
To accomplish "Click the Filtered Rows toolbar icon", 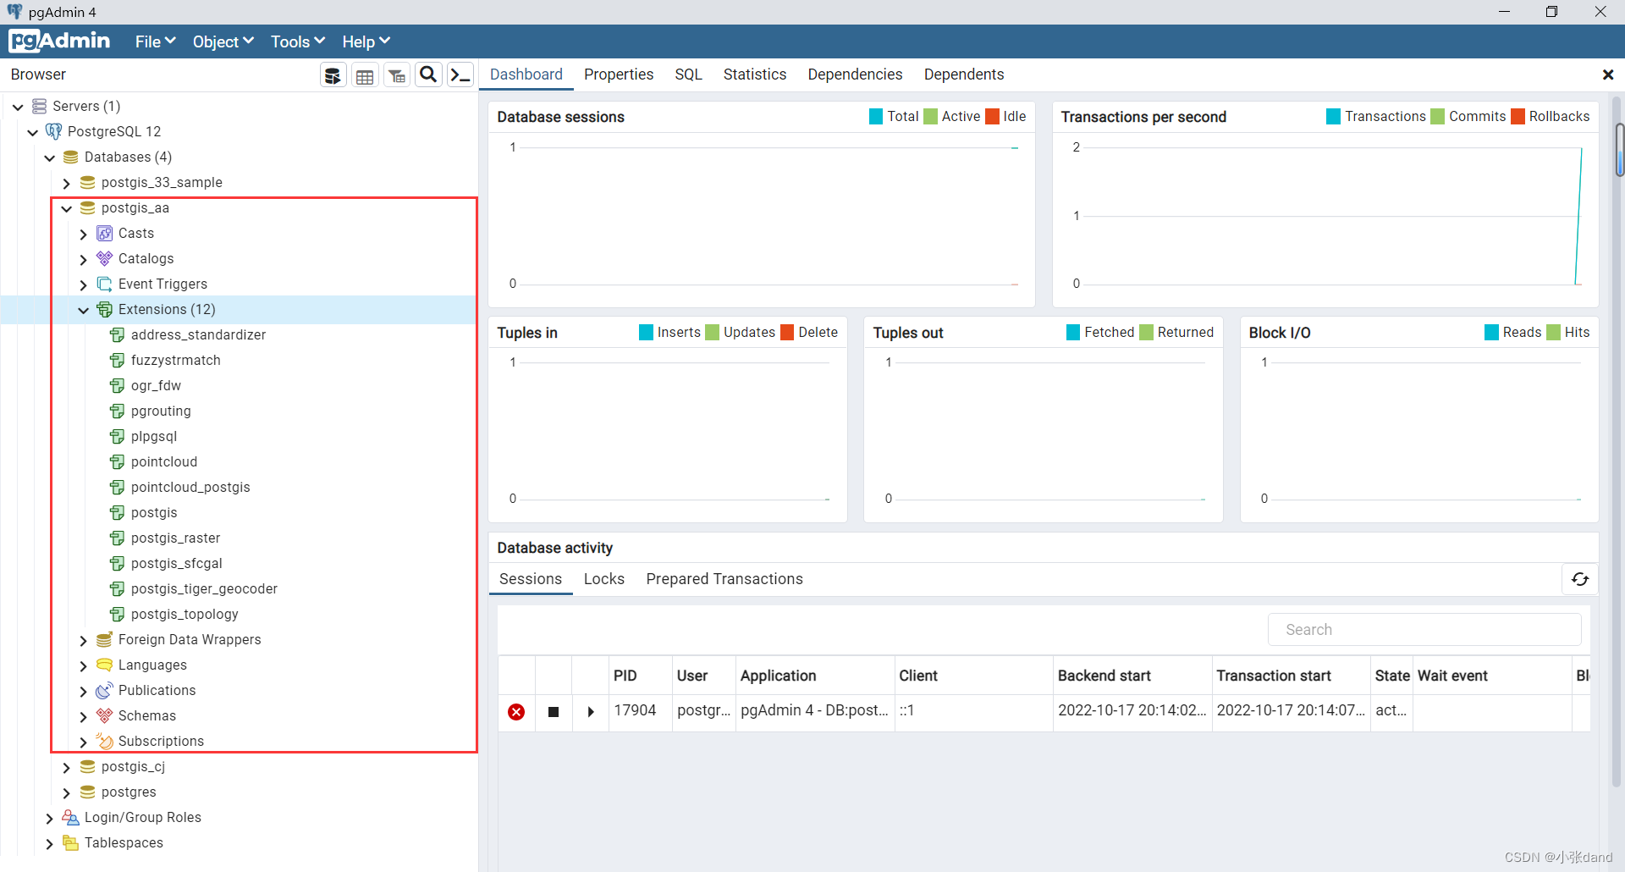I will 397,75.
